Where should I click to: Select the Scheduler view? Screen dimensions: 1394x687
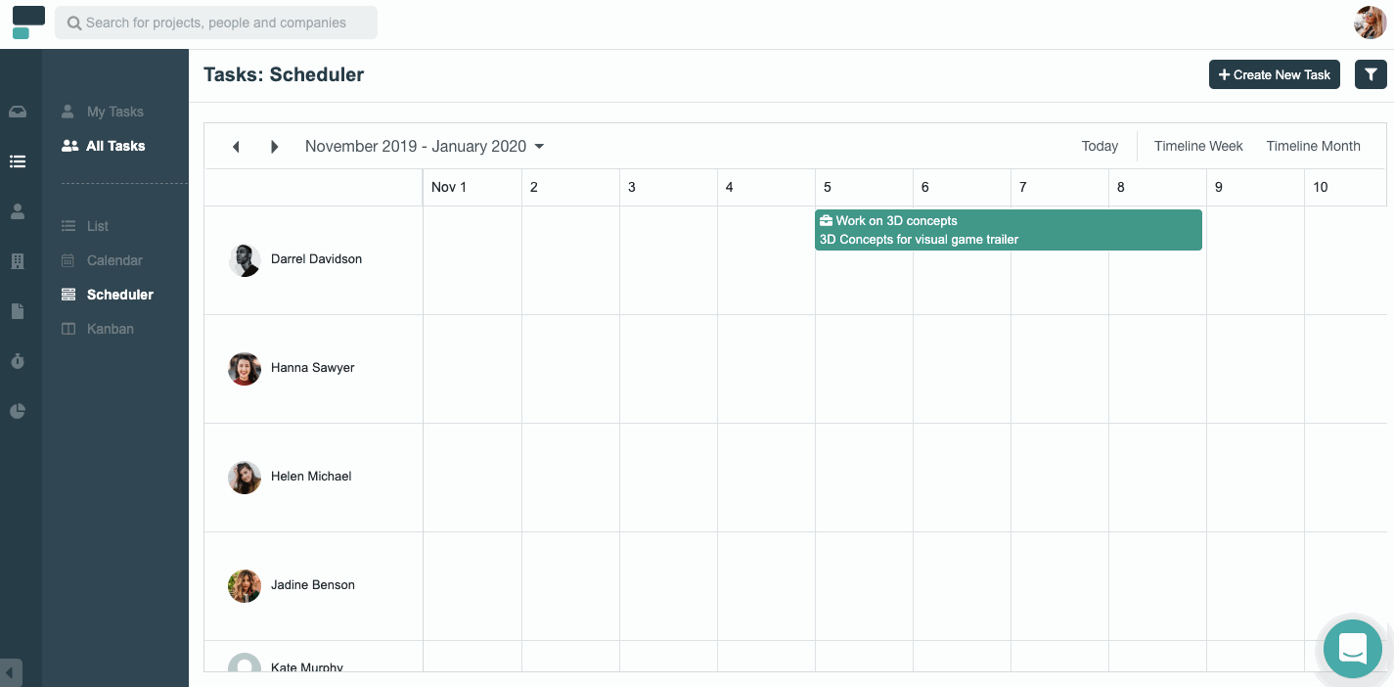point(108,295)
